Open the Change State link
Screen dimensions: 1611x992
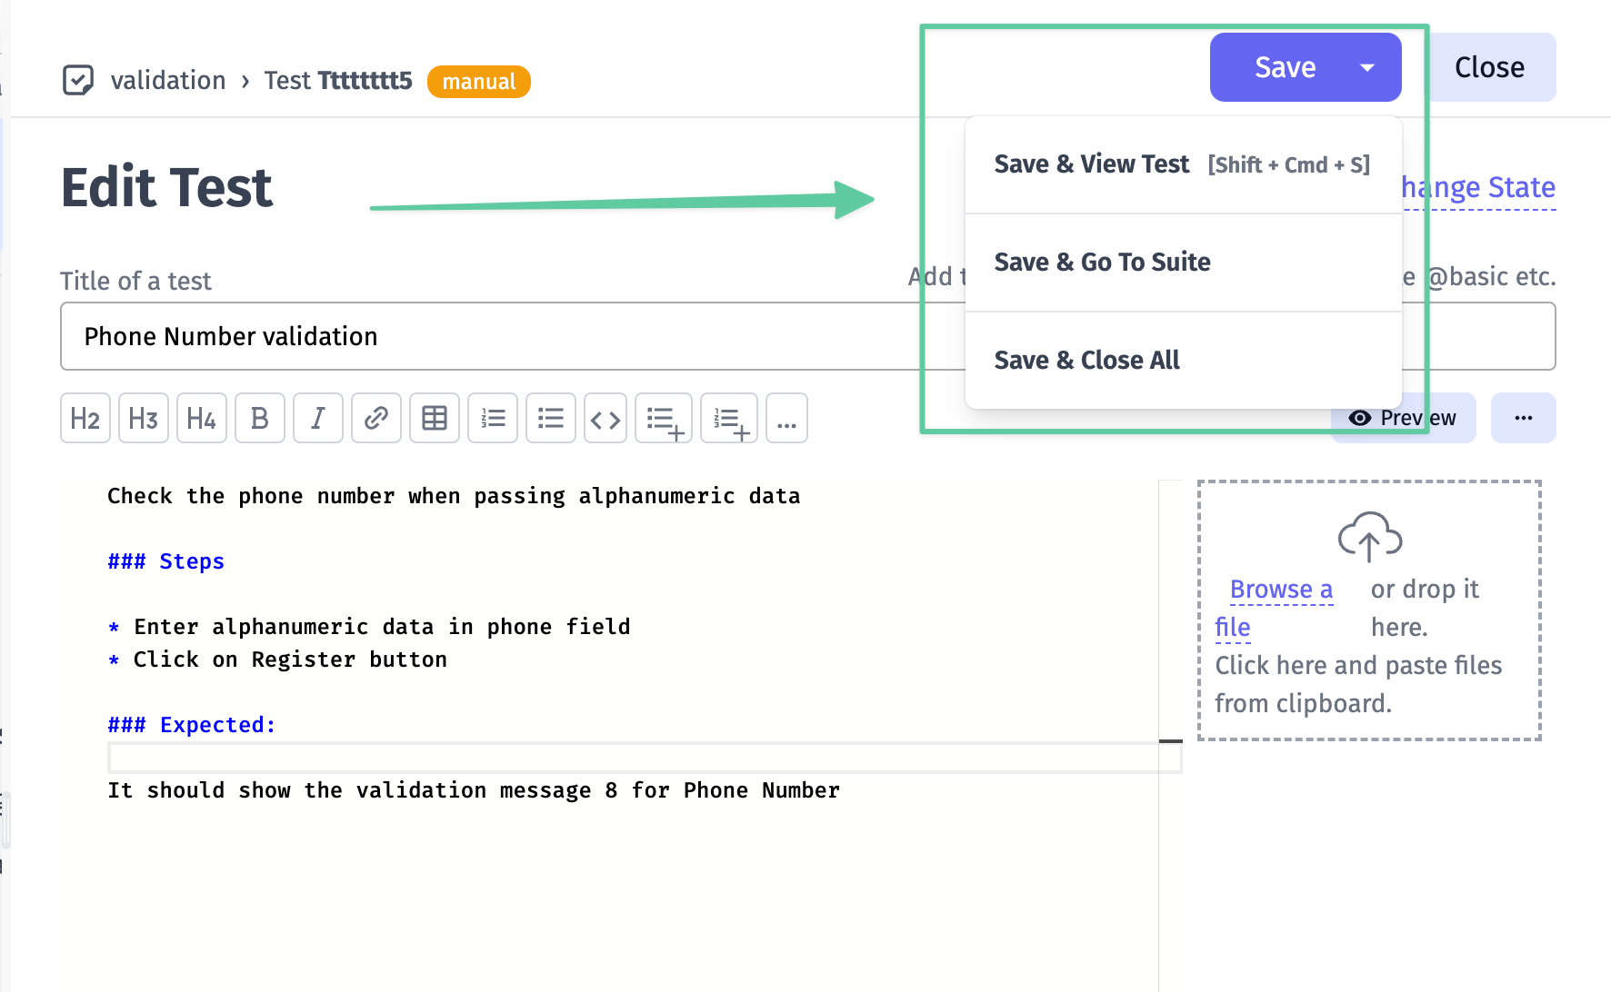point(1478,187)
